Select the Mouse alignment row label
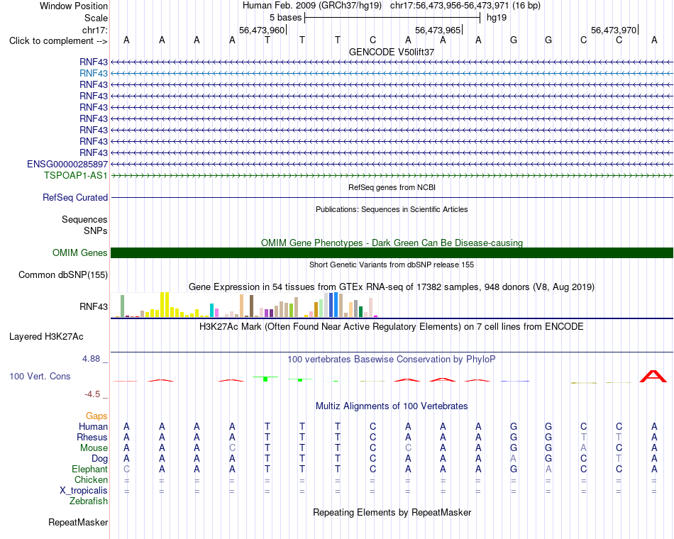Image resolution: width=674 pixels, height=539 pixels. [x=94, y=448]
